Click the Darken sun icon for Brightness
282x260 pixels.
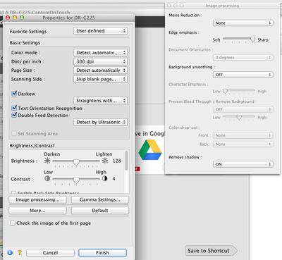tap(47, 161)
